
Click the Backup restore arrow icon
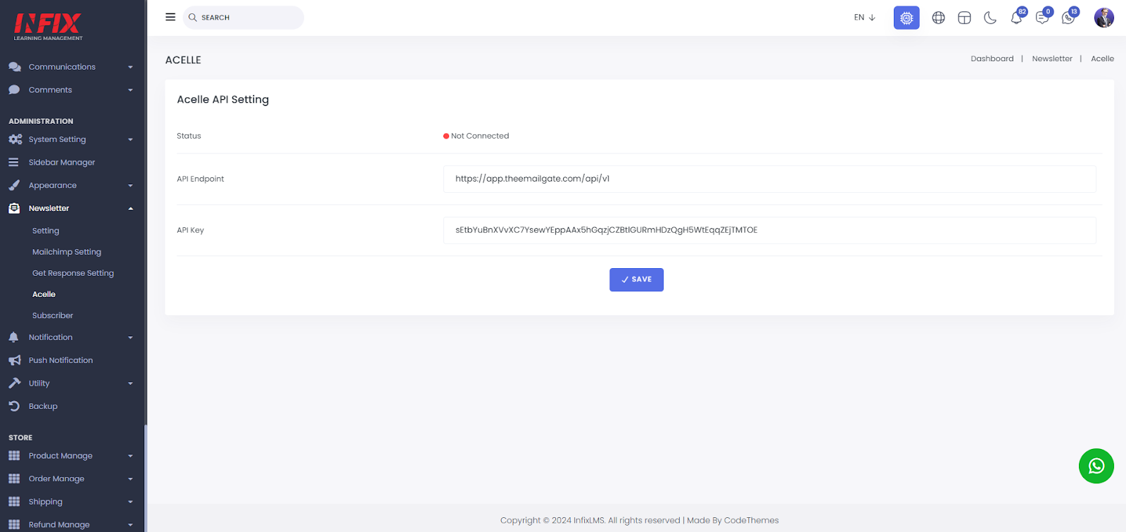click(14, 406)
